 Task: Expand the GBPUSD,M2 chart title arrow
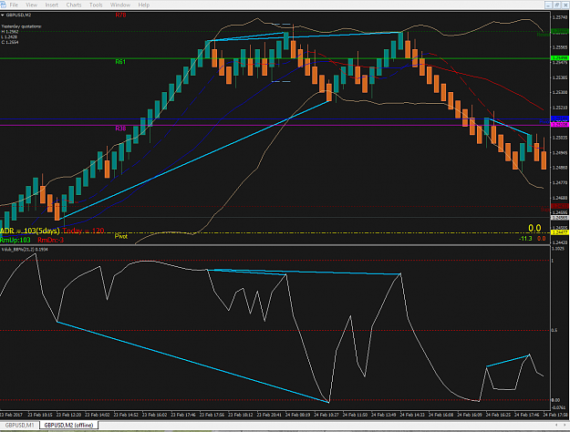[3, 15]
